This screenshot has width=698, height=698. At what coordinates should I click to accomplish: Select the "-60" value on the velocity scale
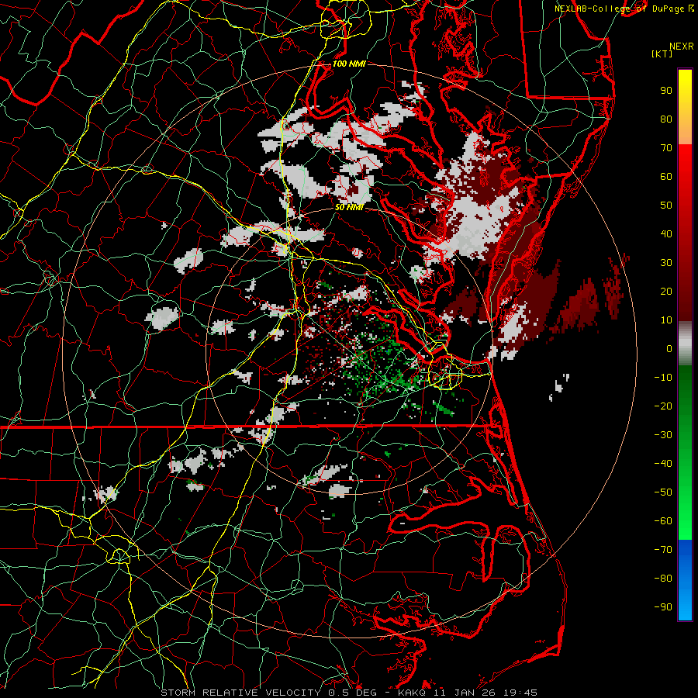(663, 521)
